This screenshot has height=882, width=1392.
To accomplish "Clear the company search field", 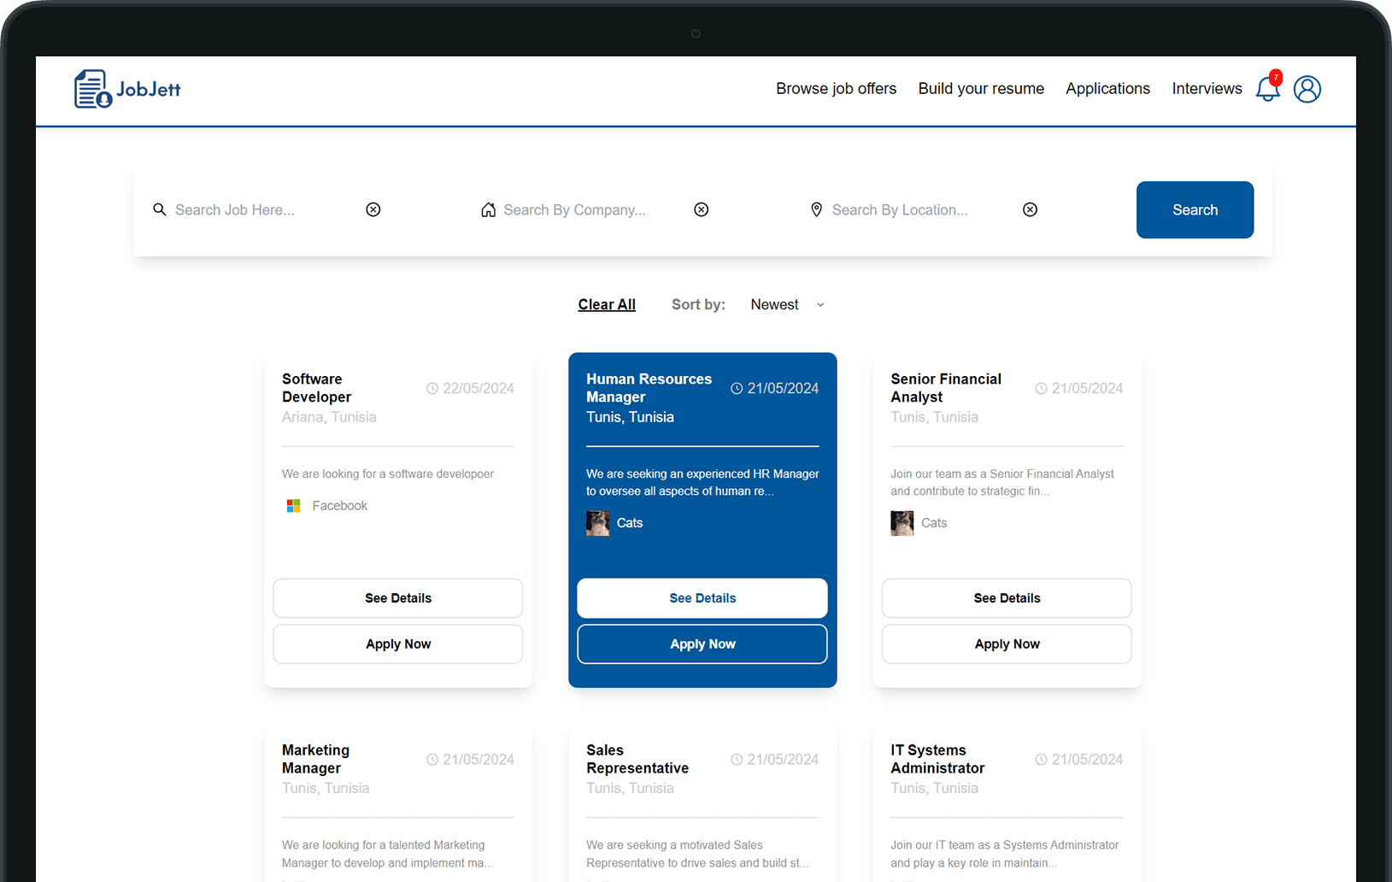I will click(x=701, y=210).
